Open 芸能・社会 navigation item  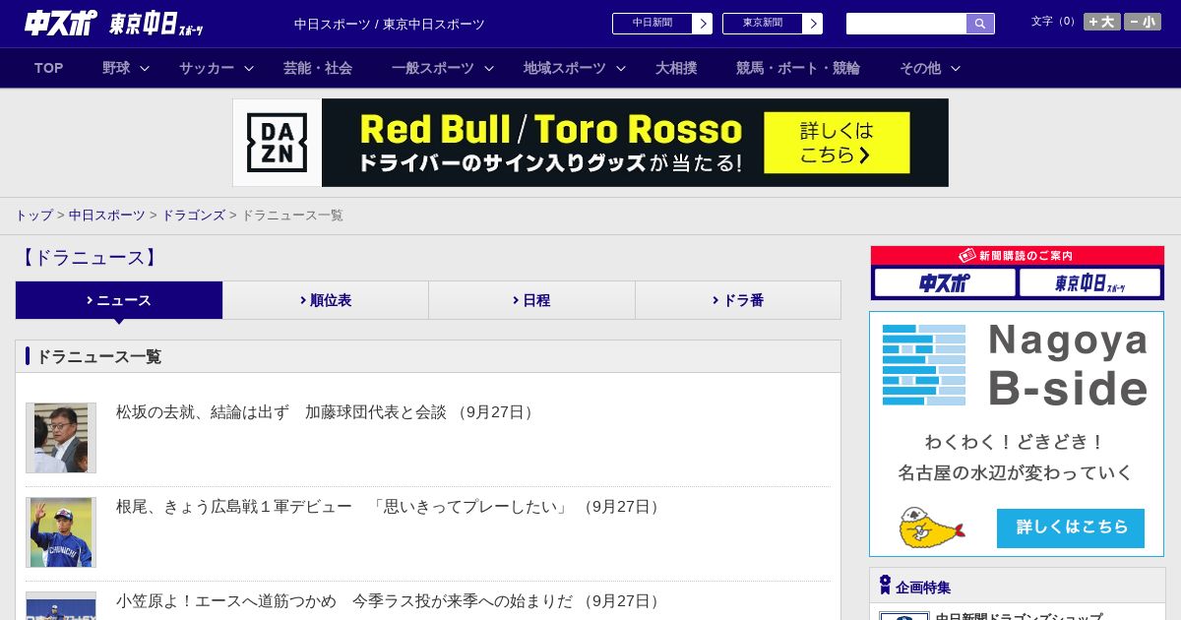pyautogui.click(x=318, y=68)
